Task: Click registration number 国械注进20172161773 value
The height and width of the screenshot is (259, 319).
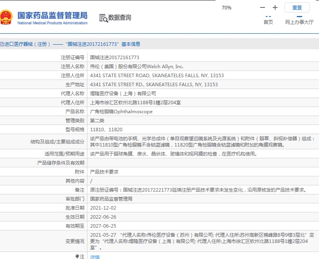Action: (114, 58)
